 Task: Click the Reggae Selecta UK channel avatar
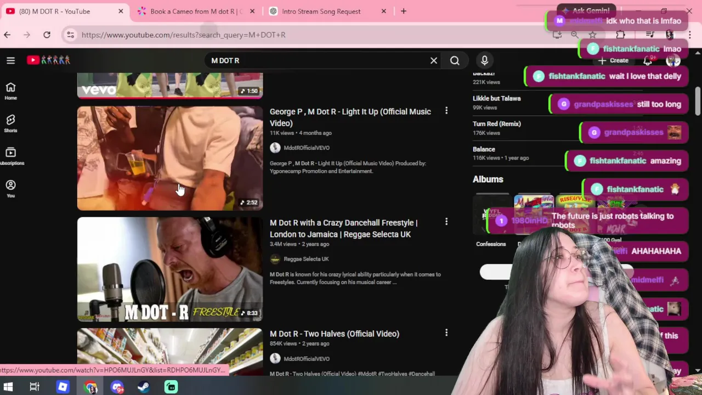pyautogui.click(x=275, y=259)
